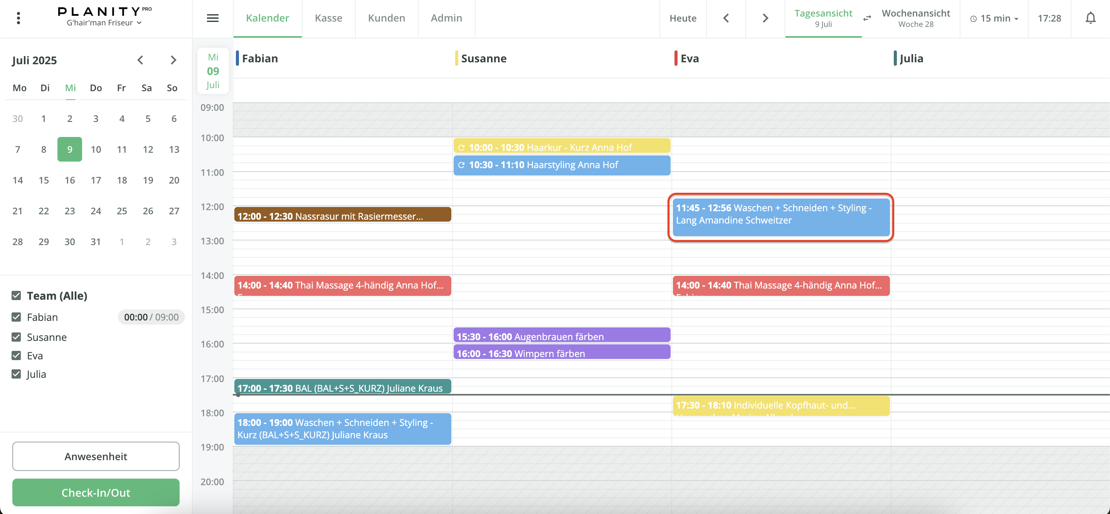Go to previous day in top toolbar

coord(726,18)
